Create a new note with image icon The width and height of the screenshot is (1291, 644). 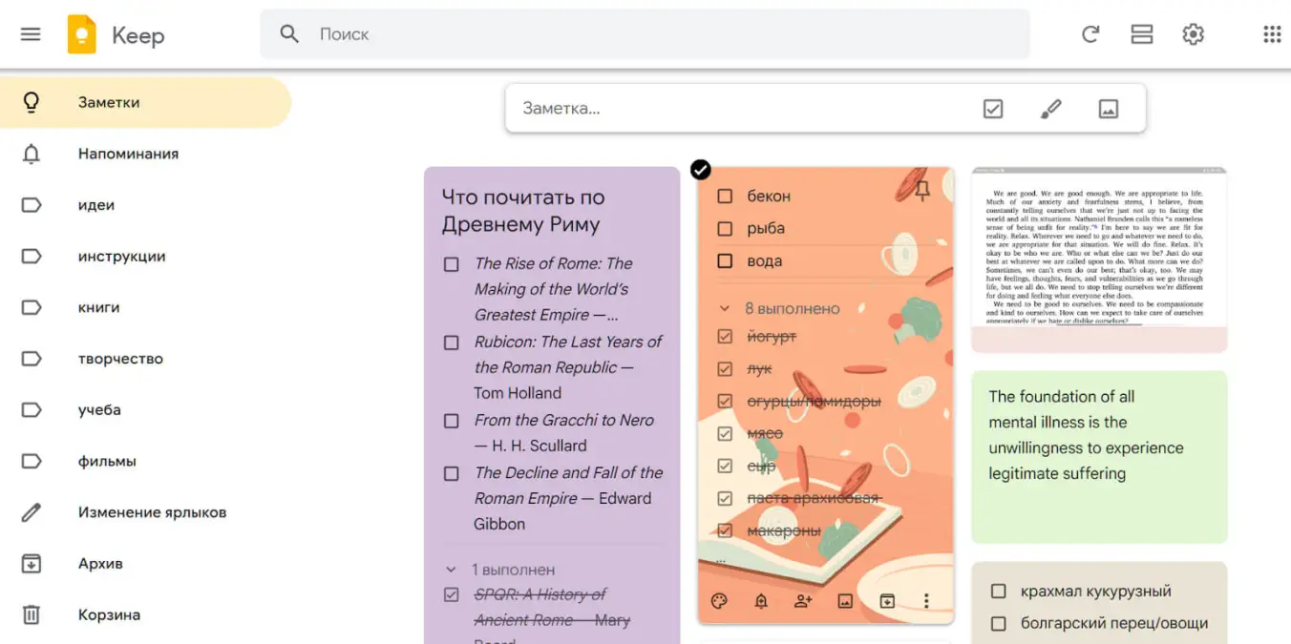[x=1108, y=109]
